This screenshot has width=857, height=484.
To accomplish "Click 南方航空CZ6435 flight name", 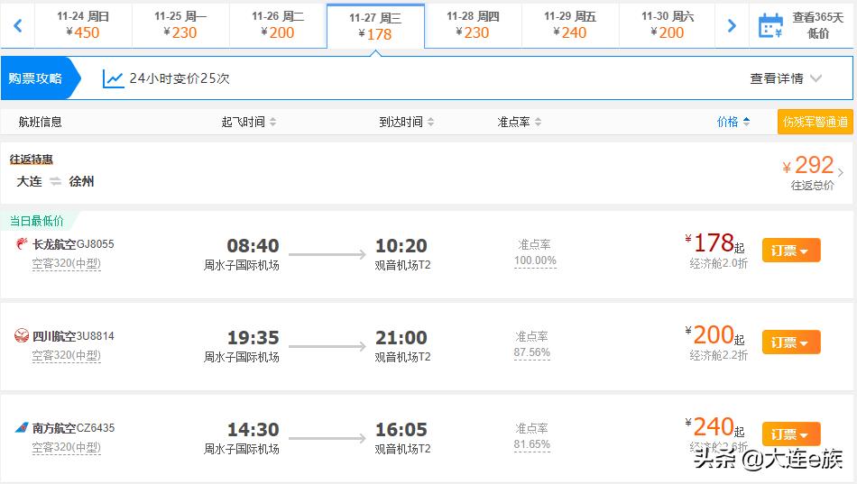I will pyautogui.click(x=73, y=427).
